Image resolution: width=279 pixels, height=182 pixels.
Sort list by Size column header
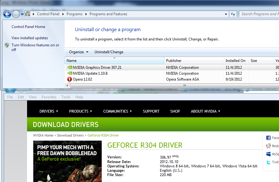click(x=261, y=60)
